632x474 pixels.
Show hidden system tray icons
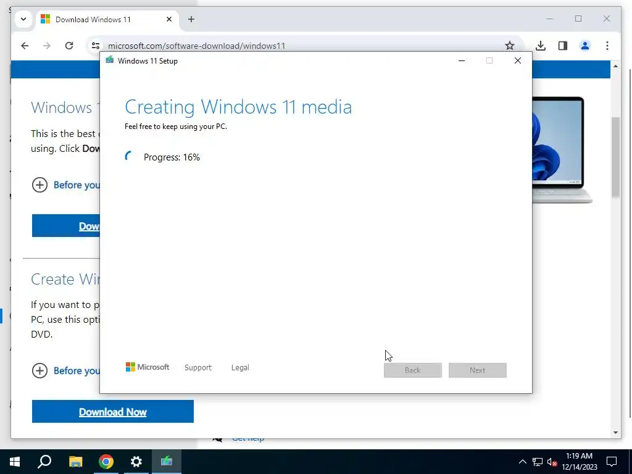coord(522,462)
